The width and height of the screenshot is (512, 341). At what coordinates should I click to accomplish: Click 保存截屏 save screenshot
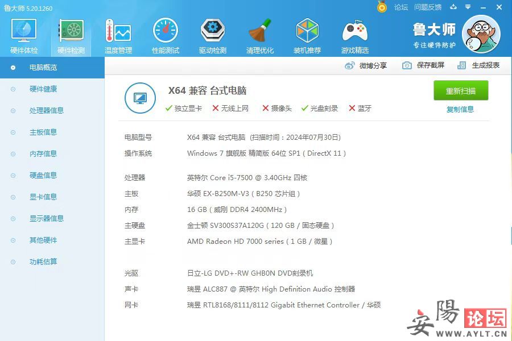point(423,65)
